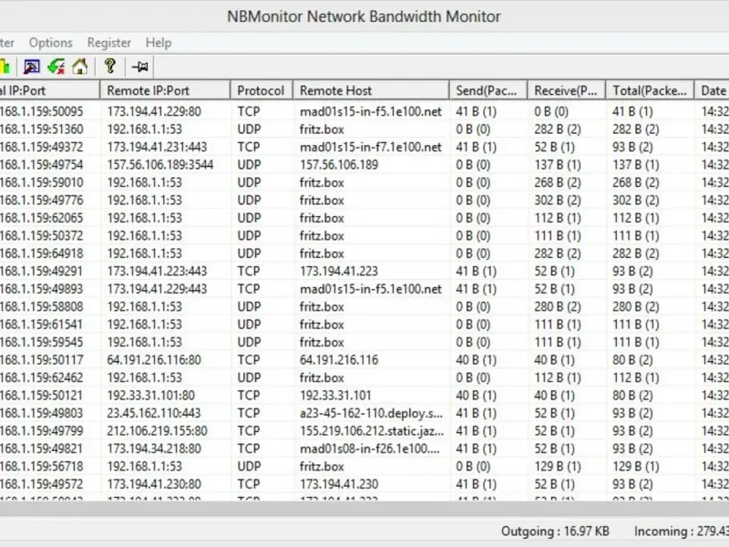Click host a23-45-162-110.deploy.s...
This screenshot has width=729, height=547.
pyautogui.click(x=371, y=413)
